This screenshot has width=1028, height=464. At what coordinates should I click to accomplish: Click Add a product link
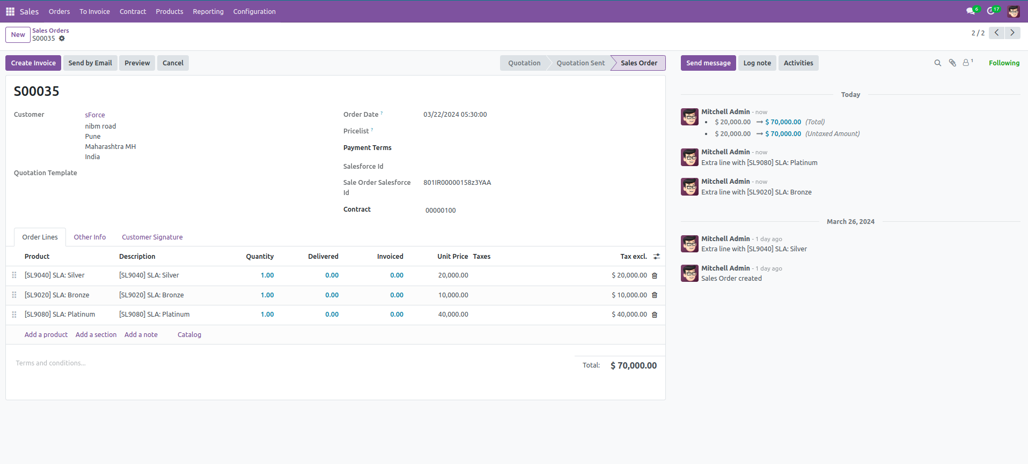click(x=46, y=335)
